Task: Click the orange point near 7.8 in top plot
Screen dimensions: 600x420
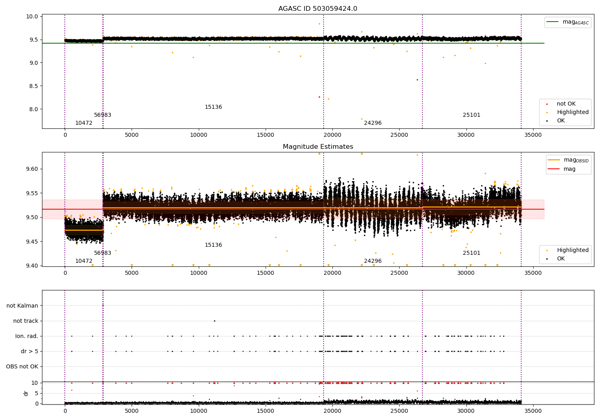Action: pos(362,119)
